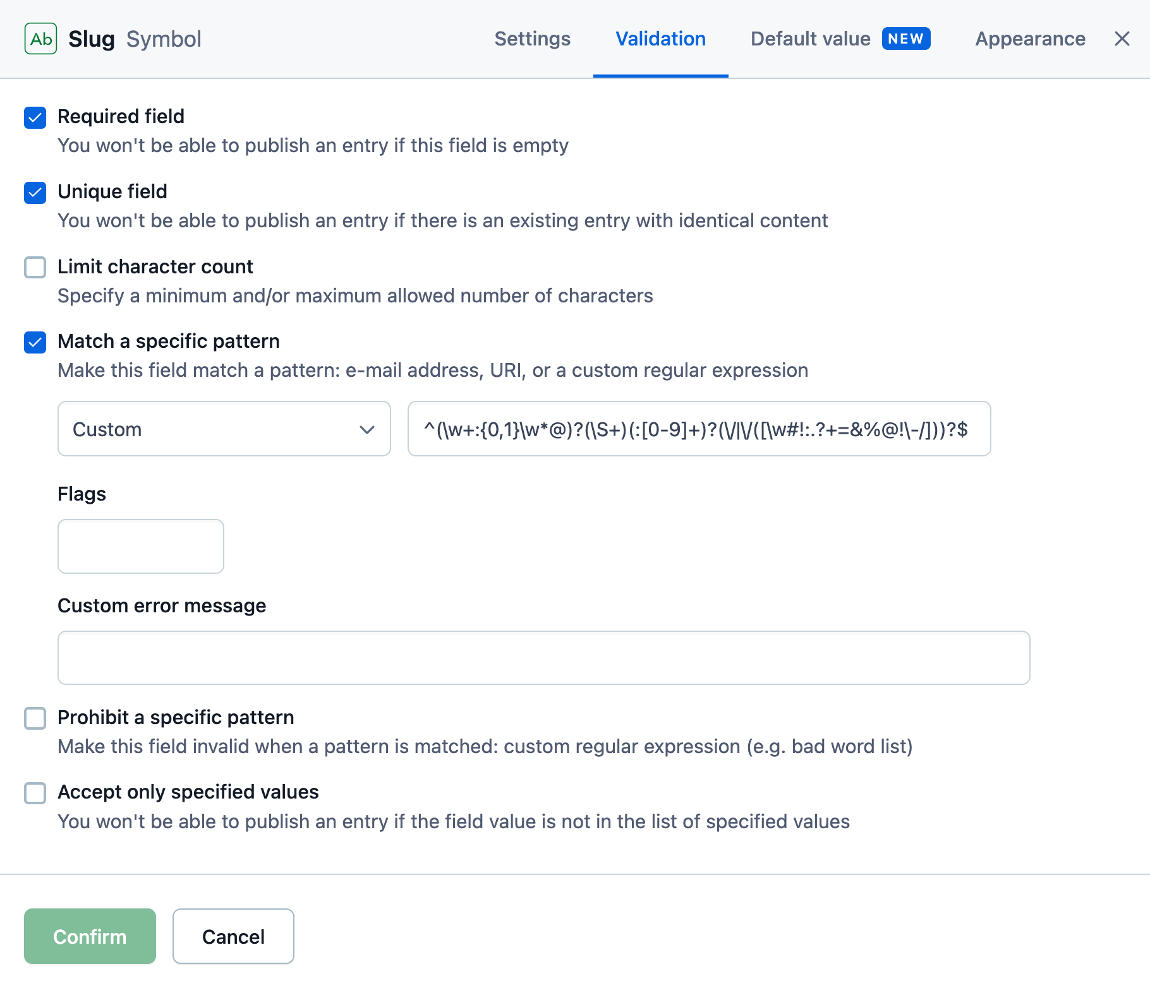Close the field settings dialog with X
The image size is (1150, 981).
pyautogui.click(x=1122, y=39)
